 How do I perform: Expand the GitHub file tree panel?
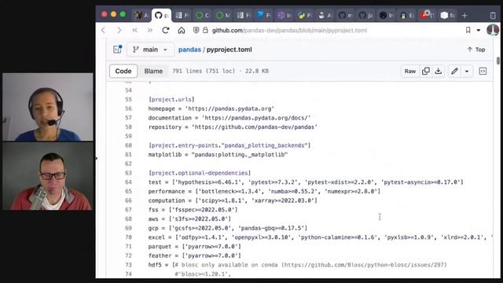pyautogui.click(x=117, y=50)
